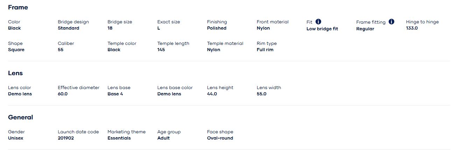The height and width of the screenshot is (150, 459).
Task: Select the Full rim value
Action: pos(265,50)
